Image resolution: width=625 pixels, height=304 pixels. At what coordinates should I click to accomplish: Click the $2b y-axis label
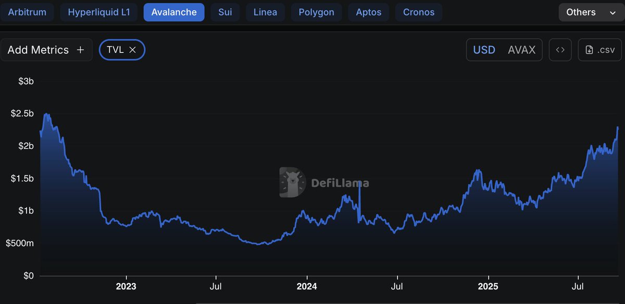coord(26,146)
